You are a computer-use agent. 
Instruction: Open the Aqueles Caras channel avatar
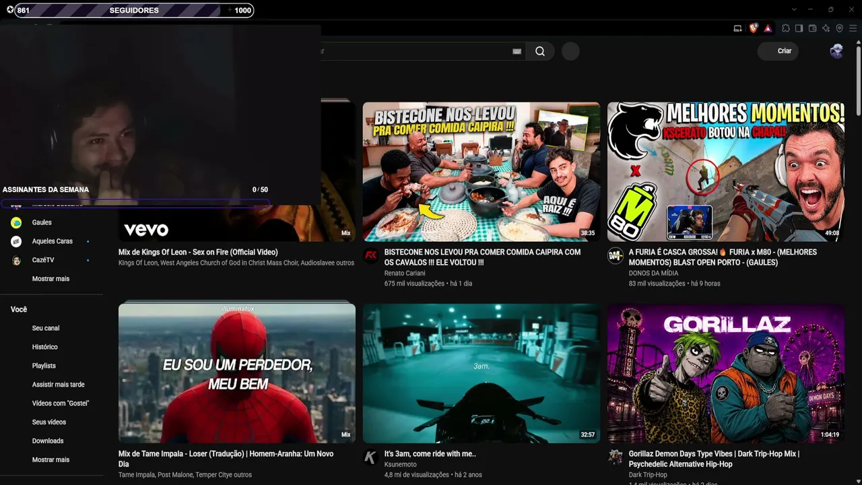click(x=16, y=241)
